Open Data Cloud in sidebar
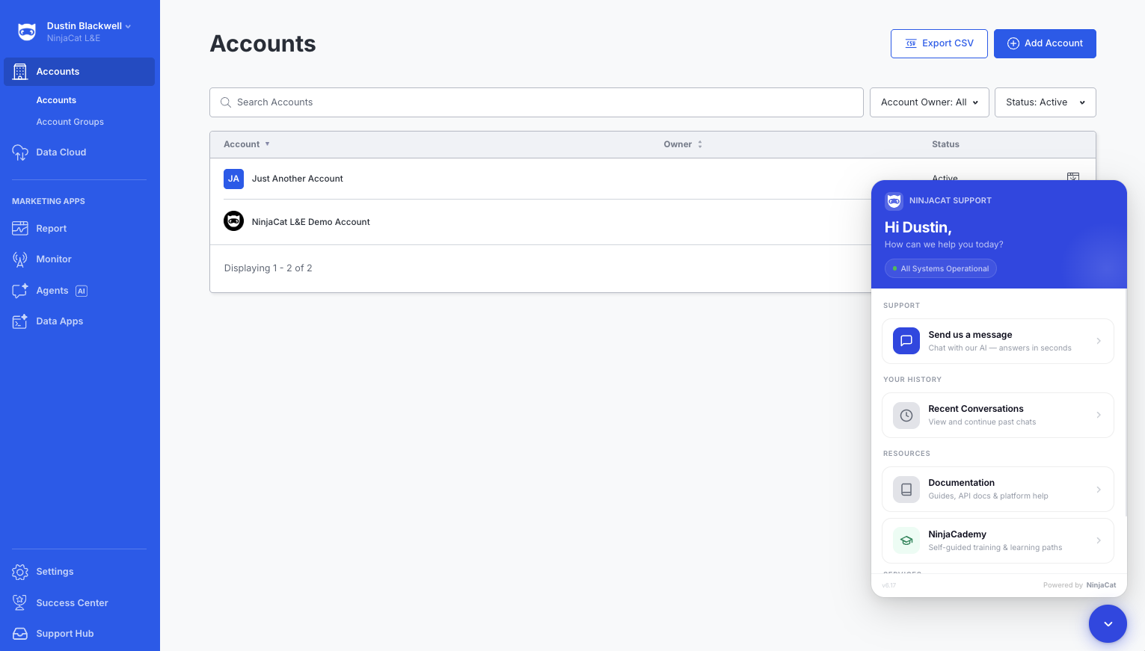 [61, 152]
